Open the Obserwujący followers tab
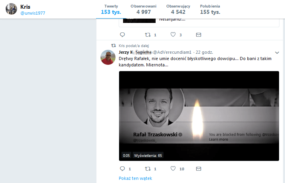285x183 pixels. click(178, 9)
